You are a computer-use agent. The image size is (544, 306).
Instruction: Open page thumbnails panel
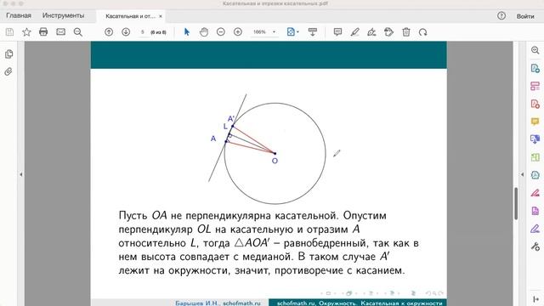pos(9,54)
